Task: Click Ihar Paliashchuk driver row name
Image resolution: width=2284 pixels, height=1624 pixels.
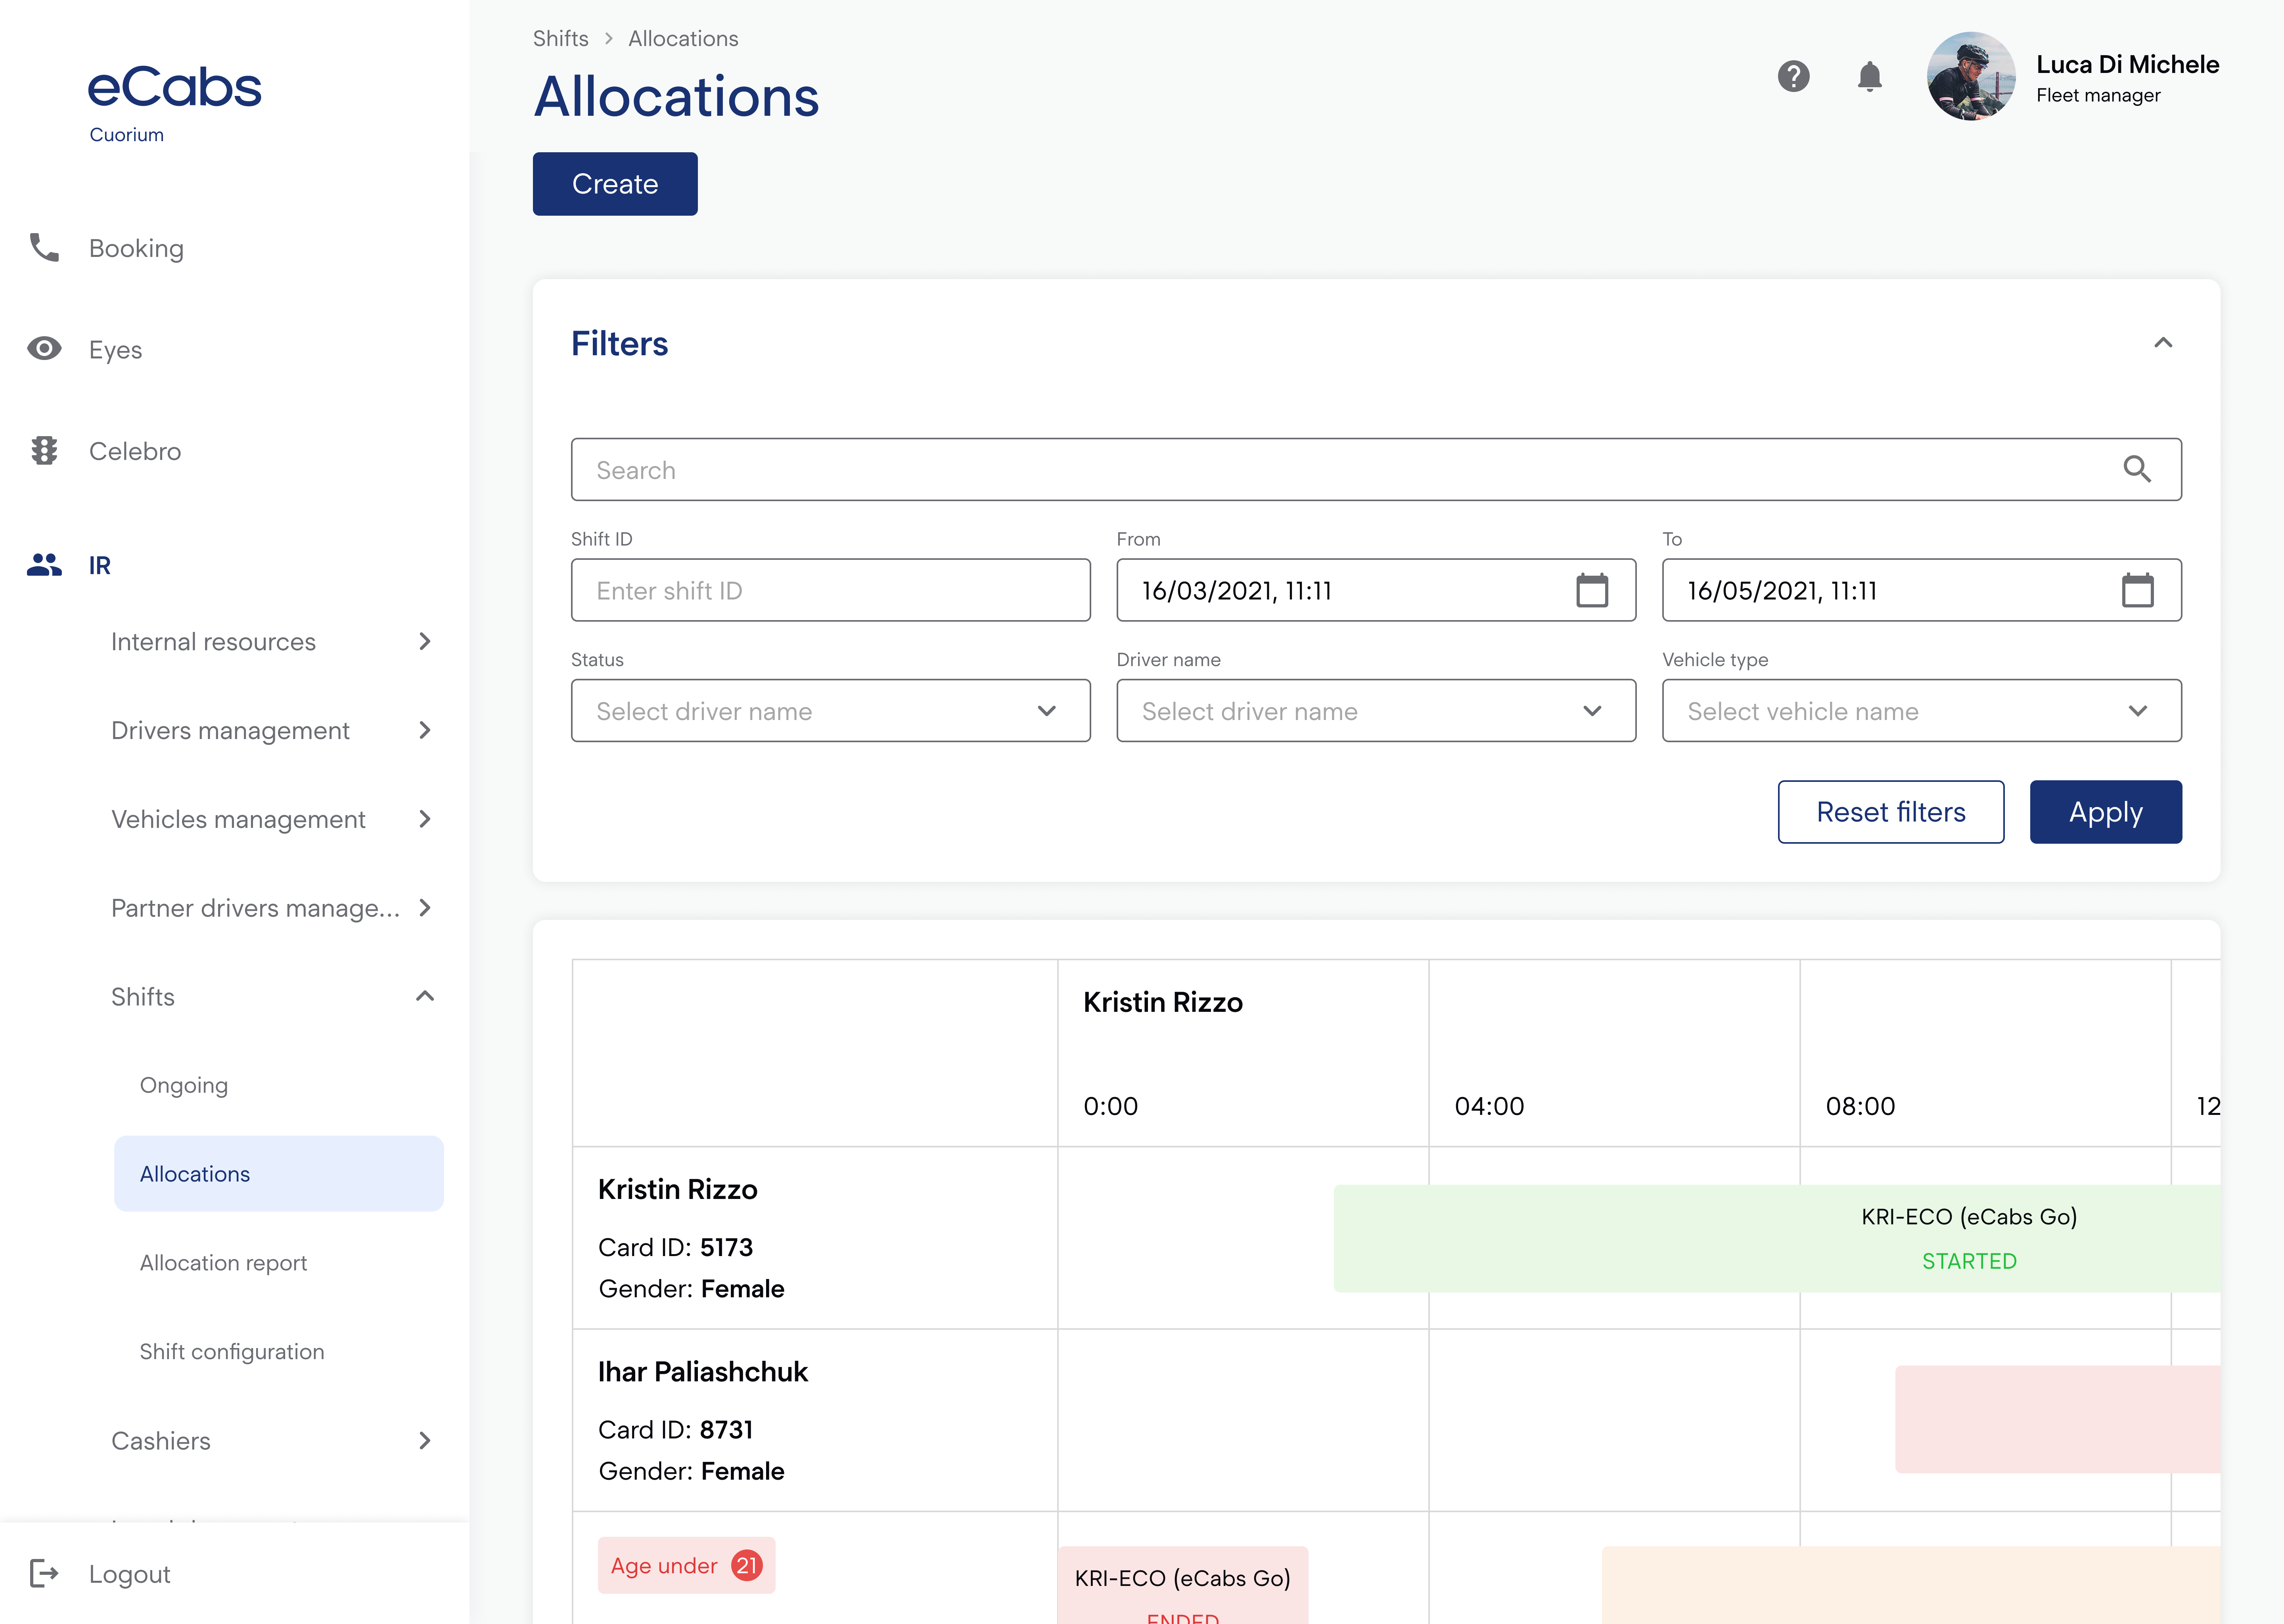Action: click(703, 1371)
